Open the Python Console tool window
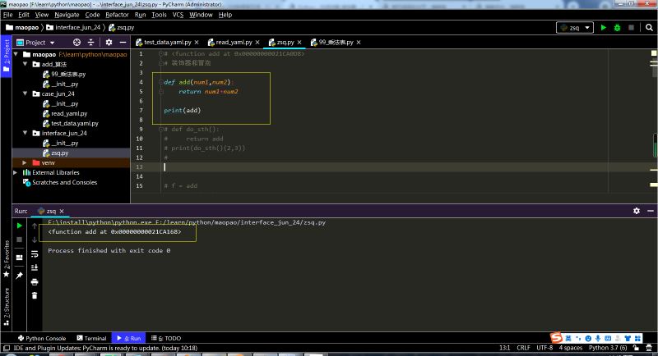Viewport: 658px width, 356px height. point(41,338)
